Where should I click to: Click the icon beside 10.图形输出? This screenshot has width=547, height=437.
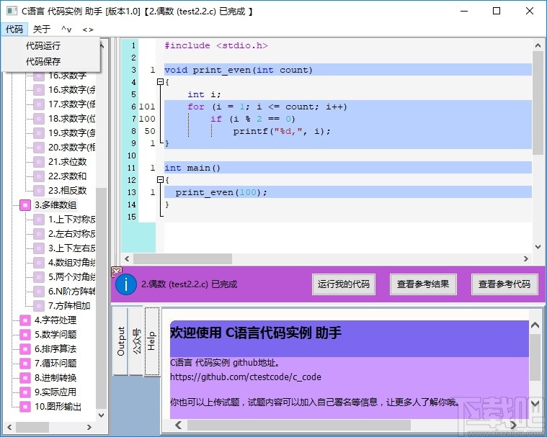[x=25, y=407]
